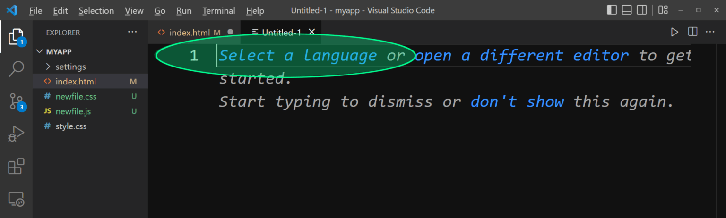
Task: Open index.html in the Explorer tree
Action: (x=90, y=82)
